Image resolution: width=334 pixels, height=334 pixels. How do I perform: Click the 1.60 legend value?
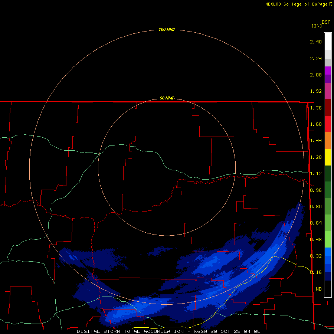tap(316, 124)
